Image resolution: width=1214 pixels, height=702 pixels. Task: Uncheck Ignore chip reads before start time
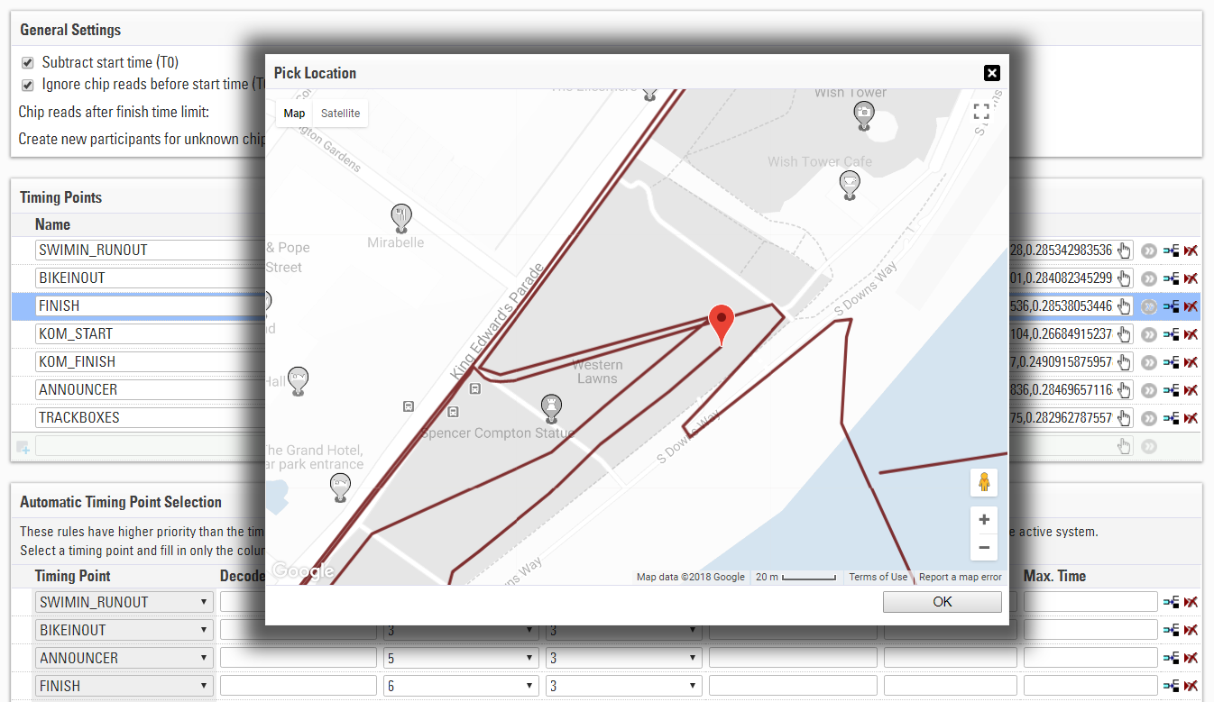27,85
